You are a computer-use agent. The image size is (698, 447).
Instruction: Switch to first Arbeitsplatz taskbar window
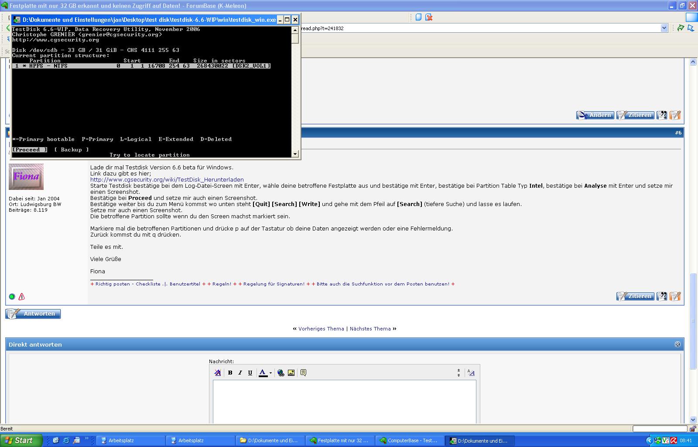point(130,440)
